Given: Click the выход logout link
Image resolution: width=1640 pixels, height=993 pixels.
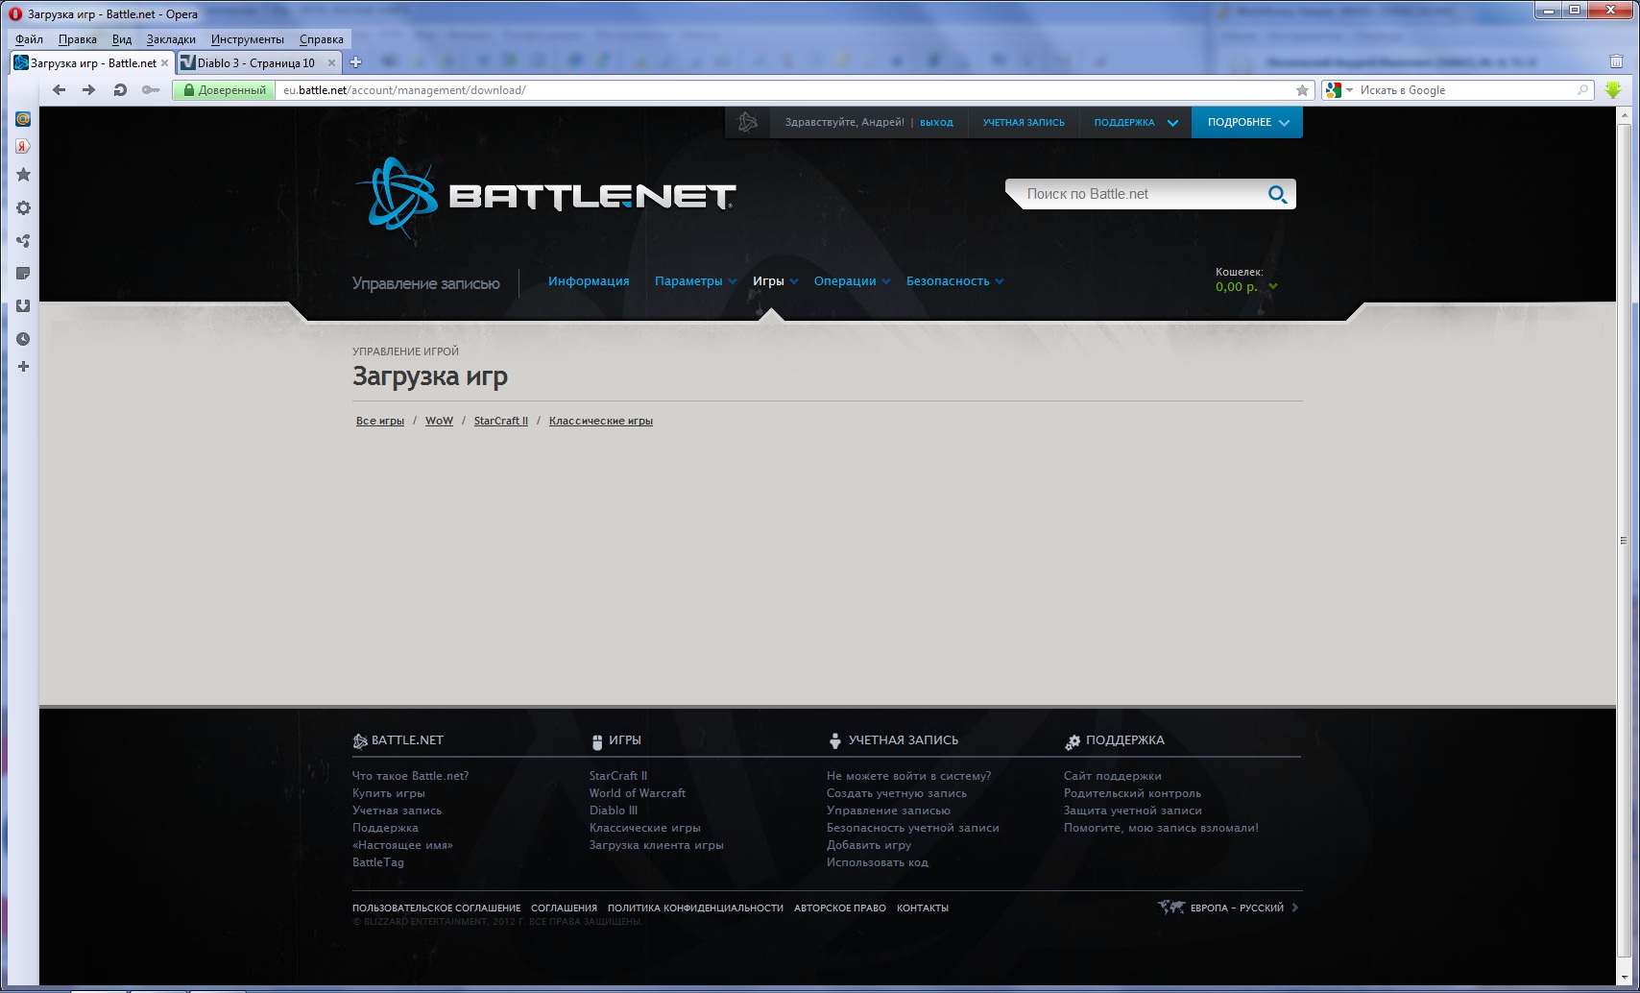Looking at the screenshot, I should click(x=936, y=123).
